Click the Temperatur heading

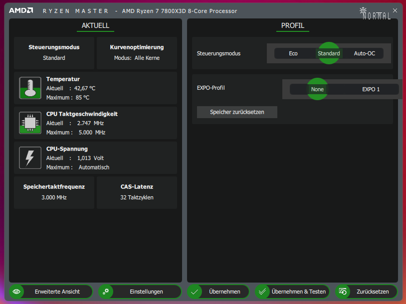pyautogui.click(x=63, y=79)
